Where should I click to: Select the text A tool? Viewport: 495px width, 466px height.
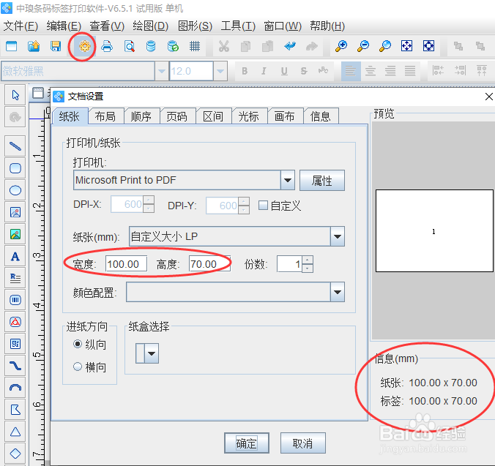(15, 256)
